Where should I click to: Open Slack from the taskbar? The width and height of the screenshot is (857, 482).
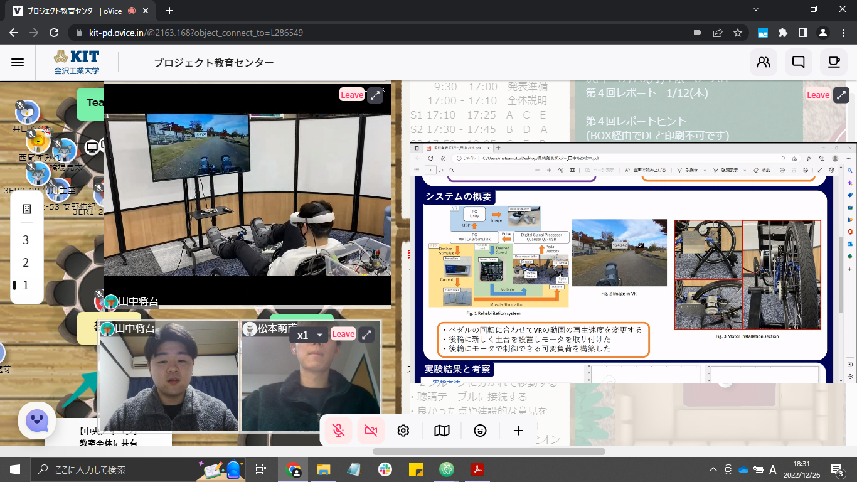385,469
